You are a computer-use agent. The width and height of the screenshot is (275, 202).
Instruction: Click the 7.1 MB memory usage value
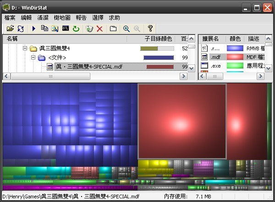tap(203, 197)
